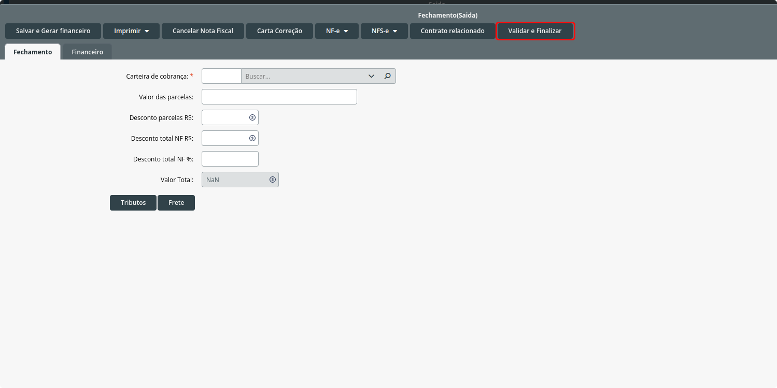Select the Fechamento tab
The height and width of the screenshot is (388, 777).
click(33, 52)
